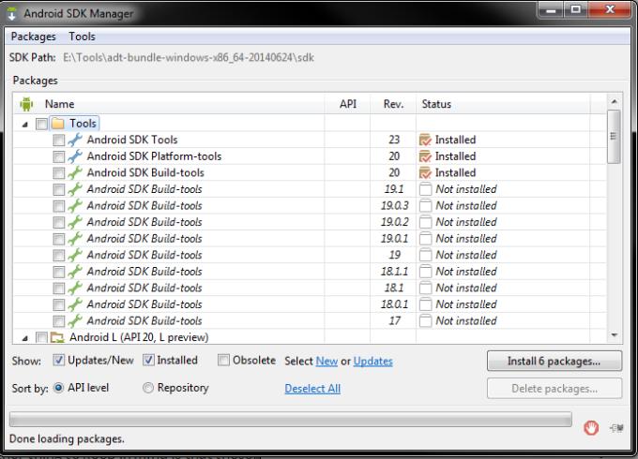Viewport: 638px width, 459px height.
Task: Click Not installed icon for rev 19.0.3
Action: click(425, 205)
